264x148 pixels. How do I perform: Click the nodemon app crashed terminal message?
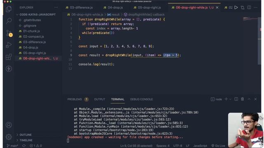(125, 137)
